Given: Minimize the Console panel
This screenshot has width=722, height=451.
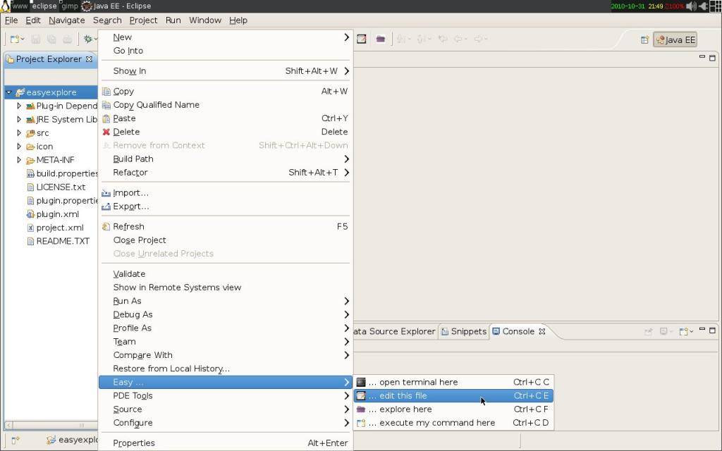Looking at the screenshot, I should tap(702, 330).
